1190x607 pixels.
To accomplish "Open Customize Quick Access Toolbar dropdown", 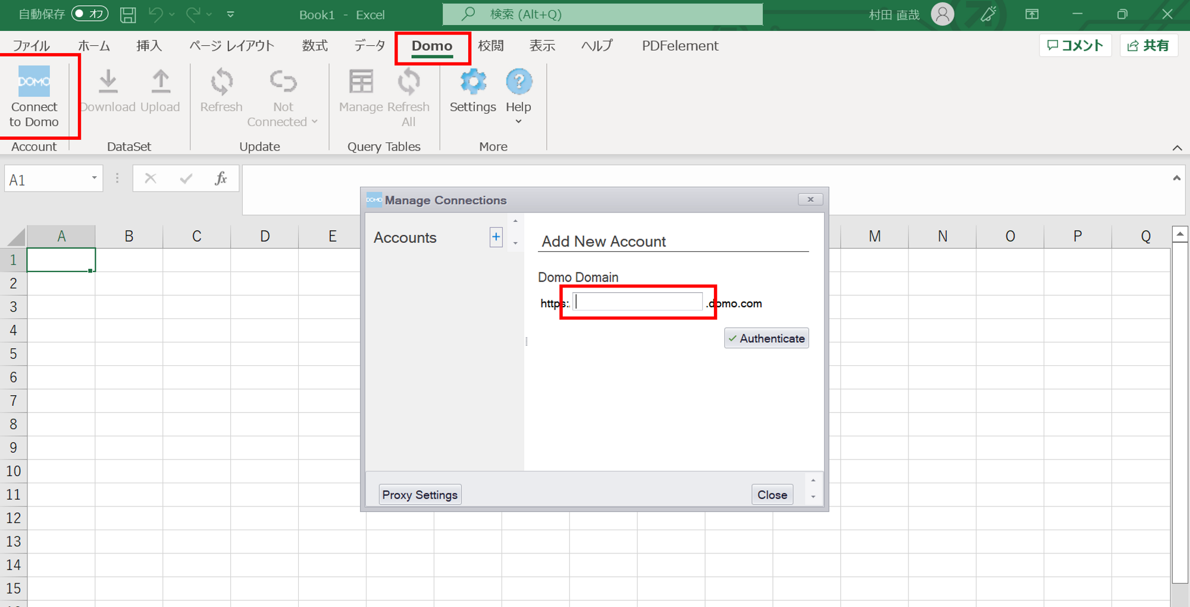I will (x=230, y=14).
